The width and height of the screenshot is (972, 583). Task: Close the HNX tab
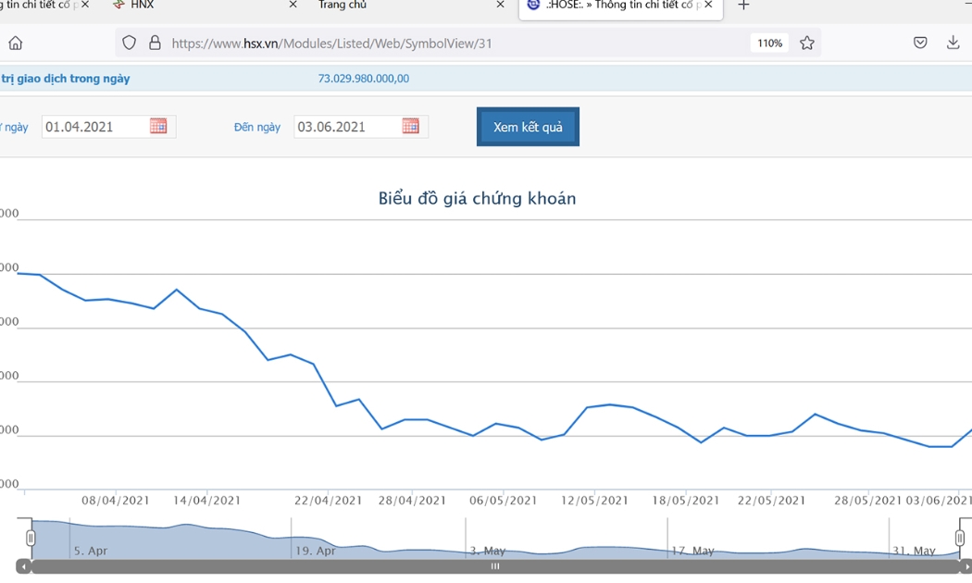tap(293, 5)
